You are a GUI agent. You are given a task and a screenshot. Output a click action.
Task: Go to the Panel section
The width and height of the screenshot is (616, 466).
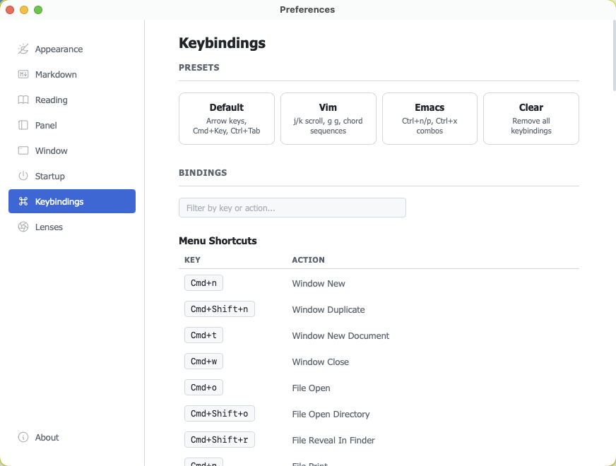click(72, 125)
